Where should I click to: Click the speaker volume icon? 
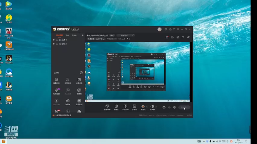(x=152, y=107)
